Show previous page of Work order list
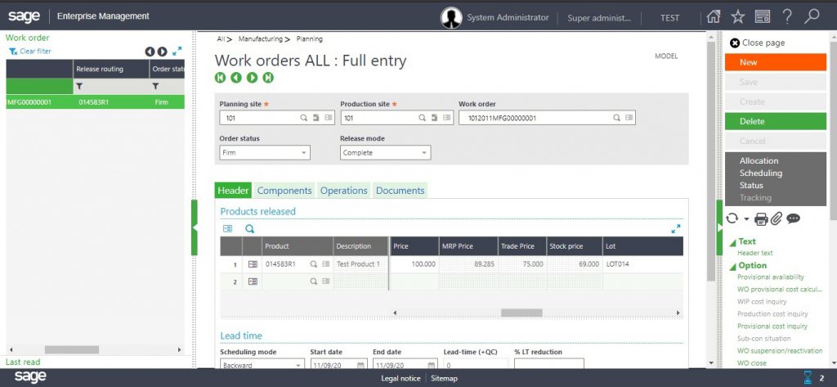This screenshot has height=387, width=837. pos(150,52)
